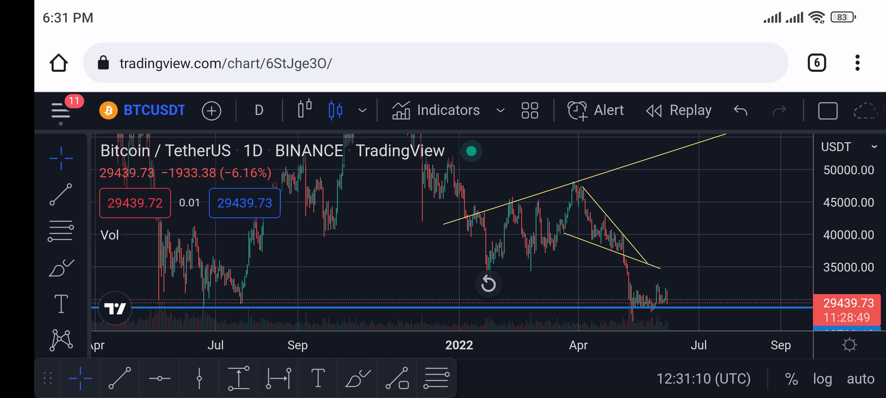Viewport: 886px width, 398px height.
Task: Click the Vol indicator label
Action: click(110, 235)
